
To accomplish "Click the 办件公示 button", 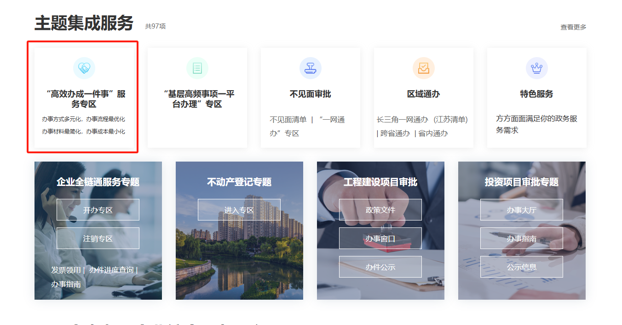I will coord(380,267).
